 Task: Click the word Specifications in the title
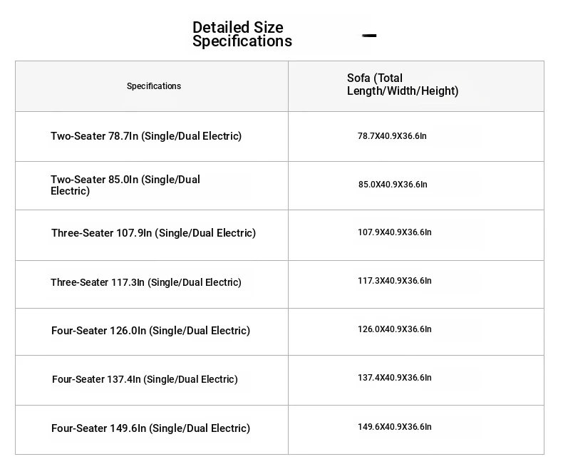pyautogui.click(x=242, y=41)
